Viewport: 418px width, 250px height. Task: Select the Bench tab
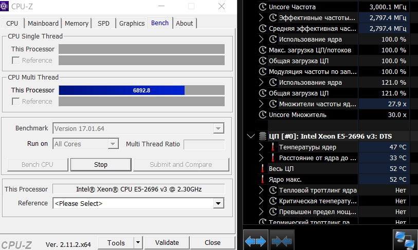pyautogui.click(x=160, y=23)
